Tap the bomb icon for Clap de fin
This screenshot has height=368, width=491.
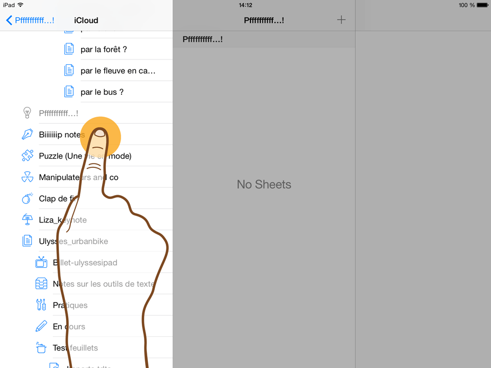coord(27,198)
